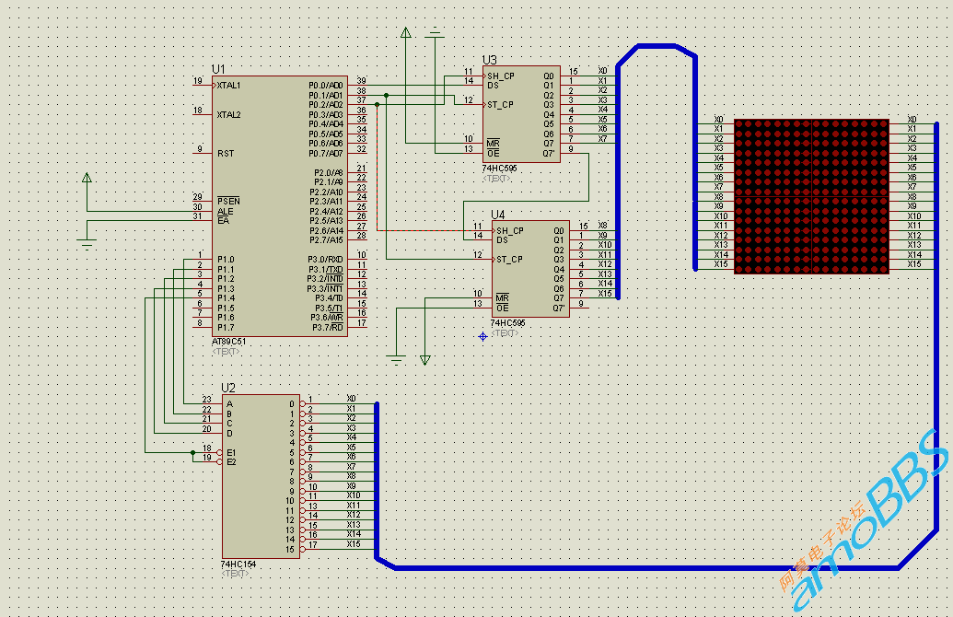Click the P2.7/A15 pin label

pos(327,240)
